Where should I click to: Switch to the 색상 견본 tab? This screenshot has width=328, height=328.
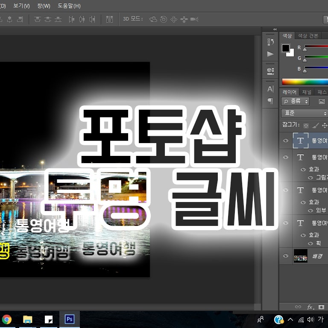(308, 36)
